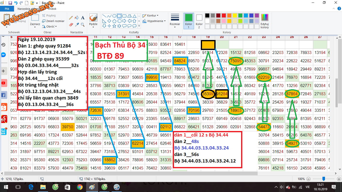This screenshot has height=192, width=342.
Task: Open the Customize Quick Access Toolbar arrow
Action: (x=37, y=3)
